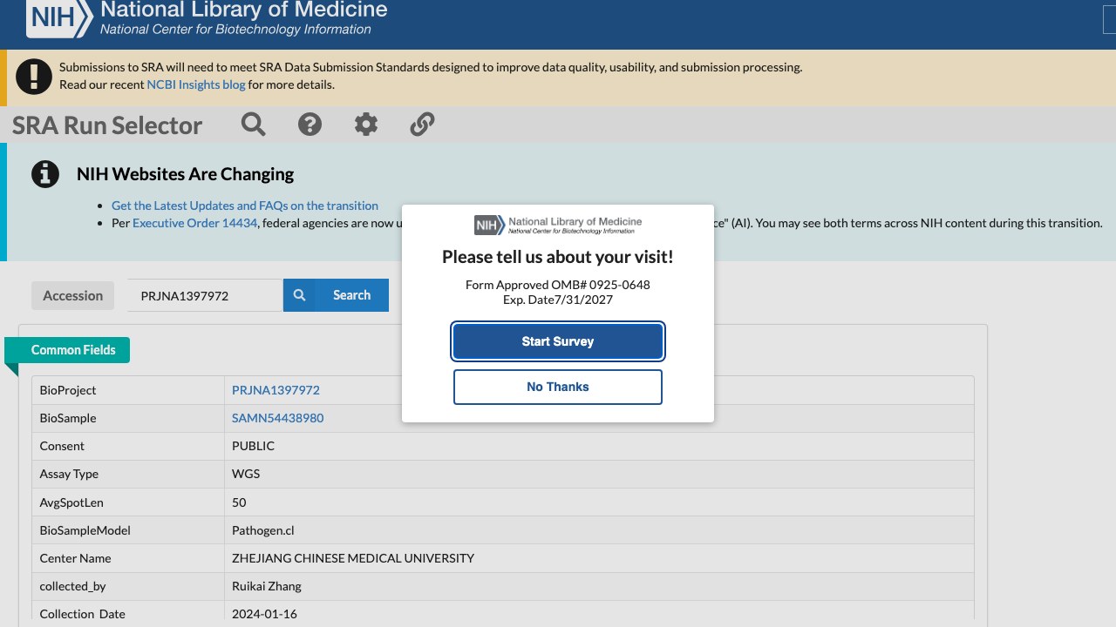
Task: Decline the survey with No Thanks
Action: 558,387
